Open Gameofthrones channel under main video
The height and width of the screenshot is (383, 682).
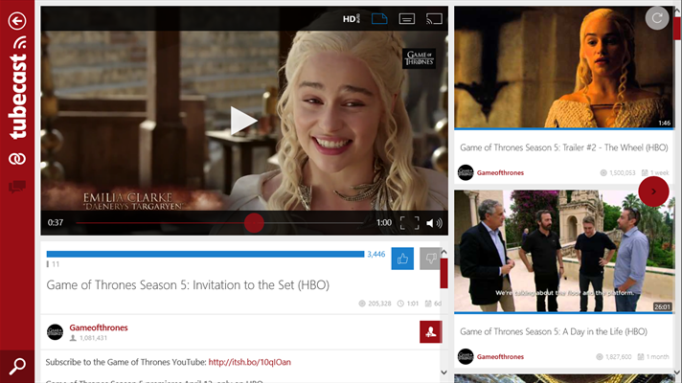tap(99, 327)
